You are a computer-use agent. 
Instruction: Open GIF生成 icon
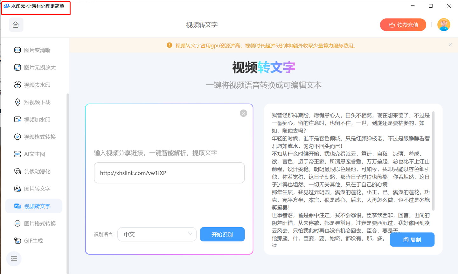pyautogui.click(x=17, y=241)
